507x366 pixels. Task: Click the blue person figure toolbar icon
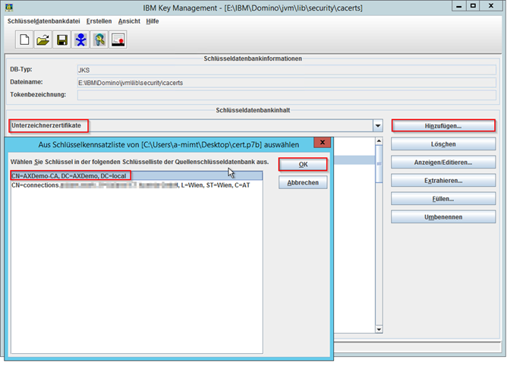pyautogui.click(x=80, y=39)
